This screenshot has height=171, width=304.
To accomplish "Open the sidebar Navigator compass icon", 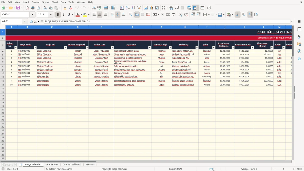I will [x=299, y=51].
